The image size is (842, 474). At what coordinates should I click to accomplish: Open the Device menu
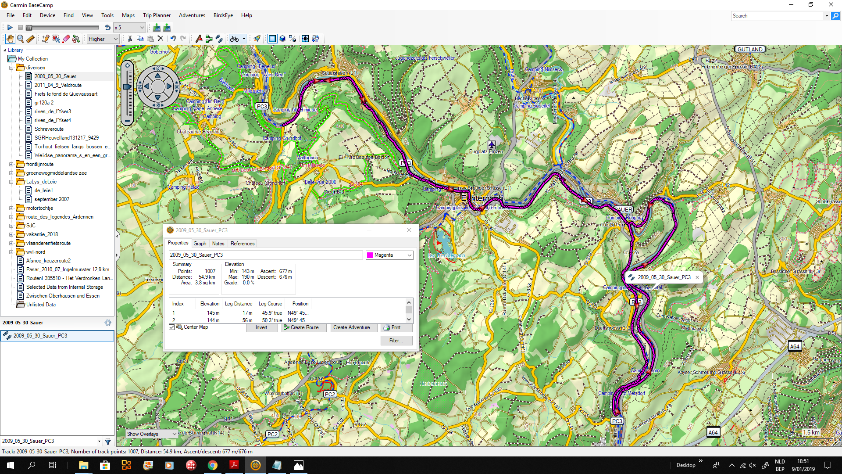[47, 15]
